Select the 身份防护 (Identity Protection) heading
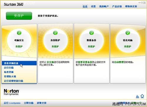 pos(55,40)
